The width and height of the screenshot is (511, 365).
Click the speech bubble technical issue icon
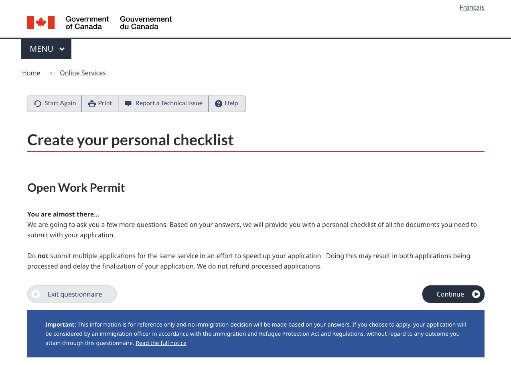128,104
